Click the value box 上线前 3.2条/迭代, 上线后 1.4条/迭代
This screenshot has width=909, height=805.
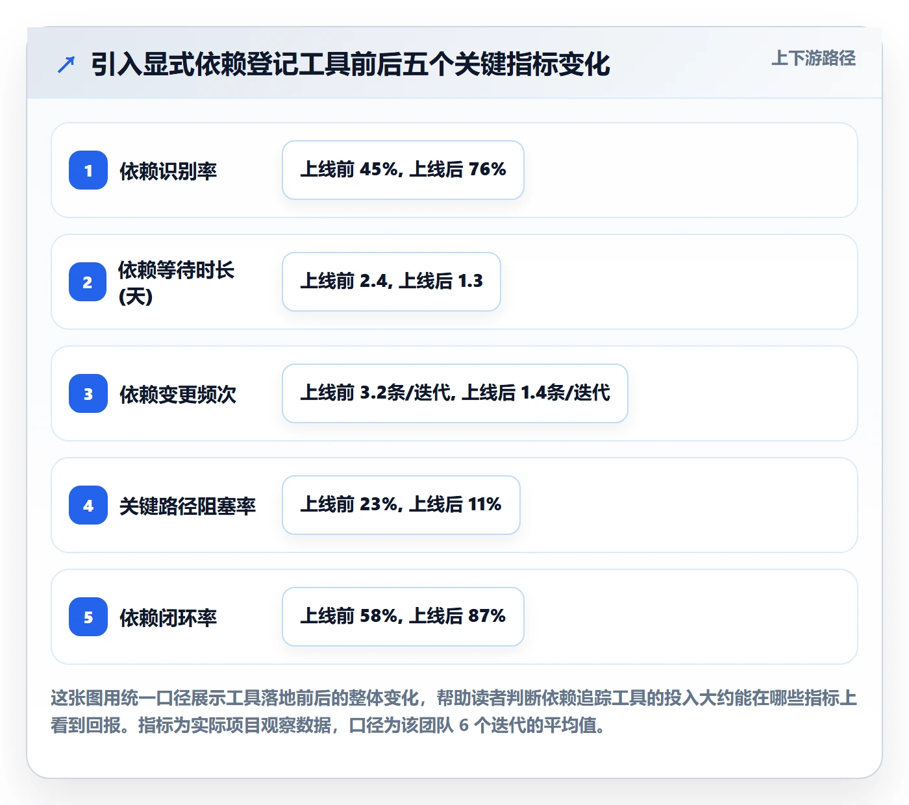click(x=455, y=393)
